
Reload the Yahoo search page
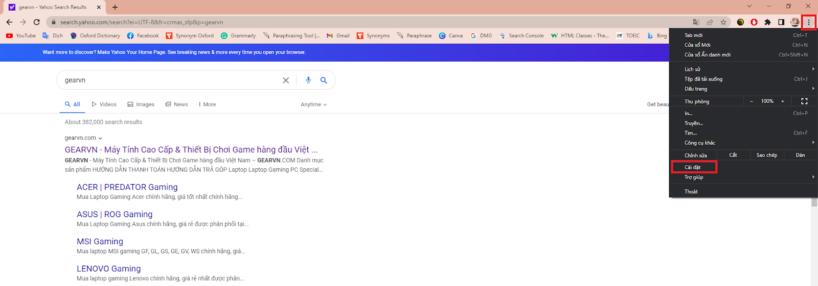point(37,22)
